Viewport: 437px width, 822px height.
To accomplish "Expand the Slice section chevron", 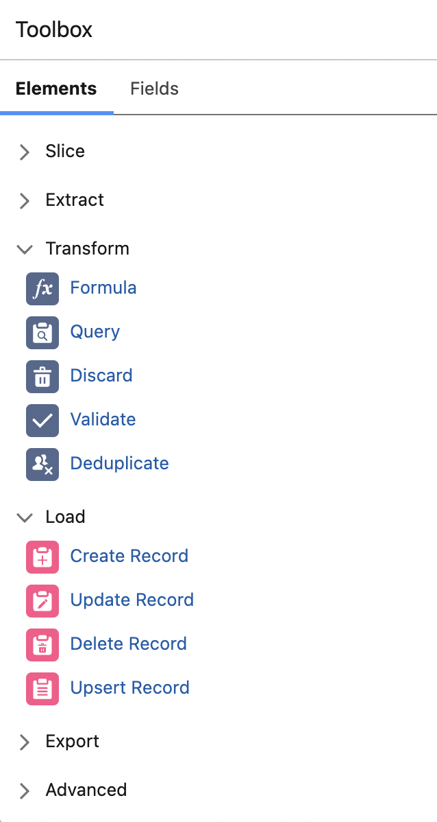I will point(25,152).
